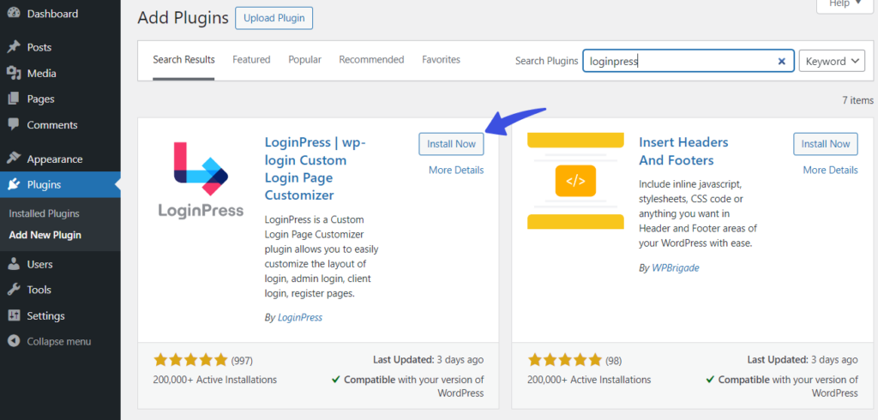
Task: Select Add New Plugin submenu item
Action: pos(45,235)
